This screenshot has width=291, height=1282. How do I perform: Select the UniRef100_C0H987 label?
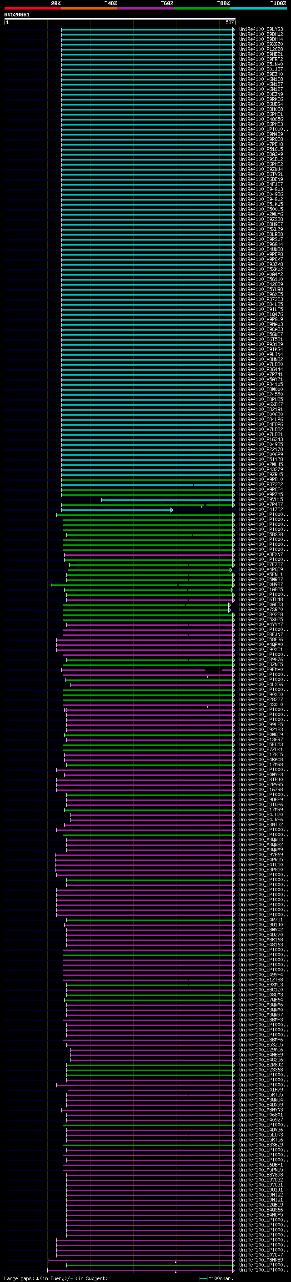(x=261, y=584)
